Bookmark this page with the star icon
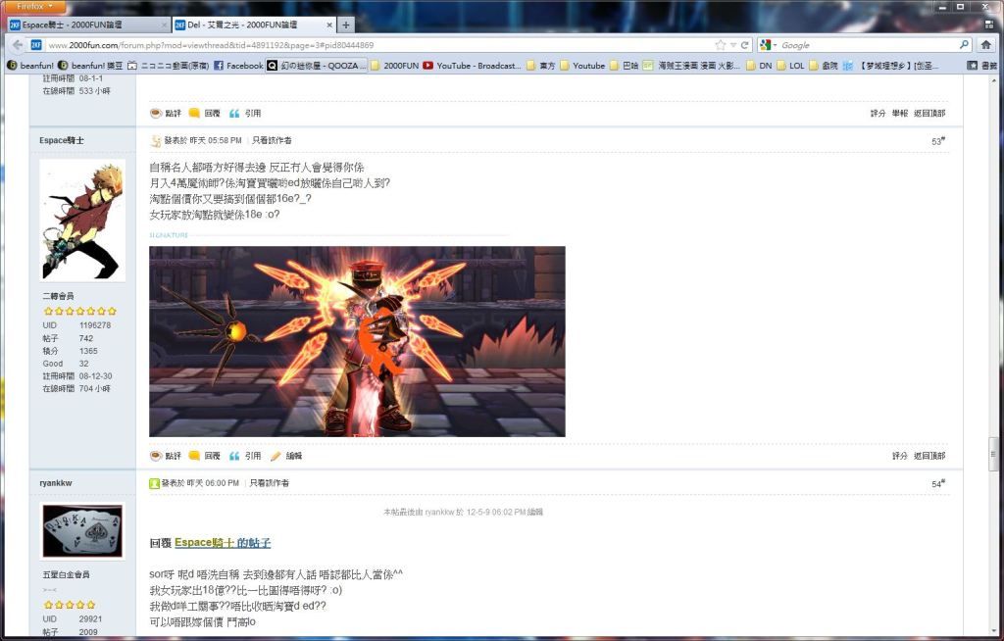The width and height of the screenshot is (1004, 641). [x=721, y=45]
